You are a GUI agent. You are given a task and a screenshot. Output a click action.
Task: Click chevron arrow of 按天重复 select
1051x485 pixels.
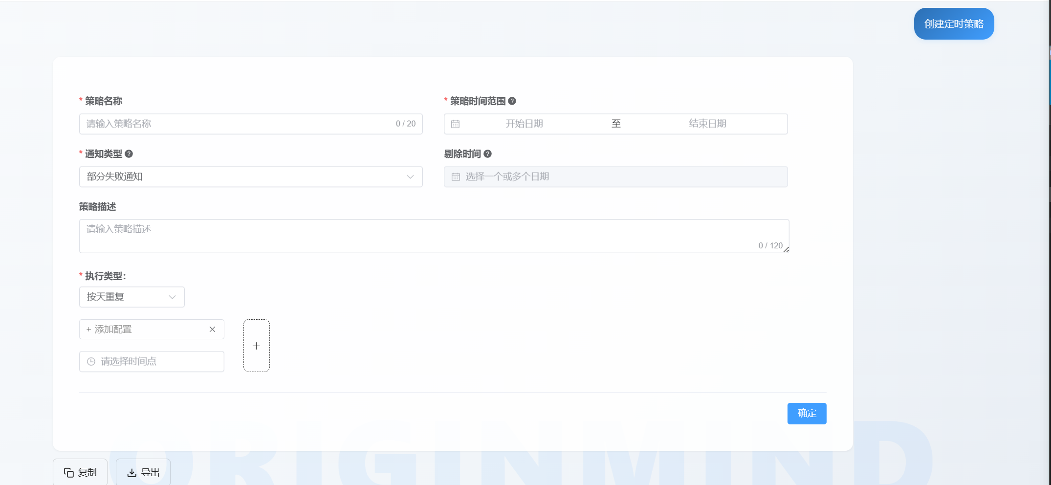[172, 297]
